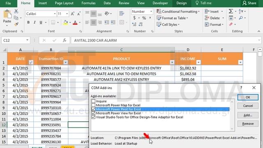
Task: Click Remove in COM Add-ins dialog
Action: (x=248, y=124)
